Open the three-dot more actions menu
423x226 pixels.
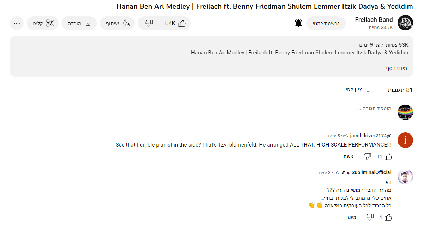[x=17, y=23]
